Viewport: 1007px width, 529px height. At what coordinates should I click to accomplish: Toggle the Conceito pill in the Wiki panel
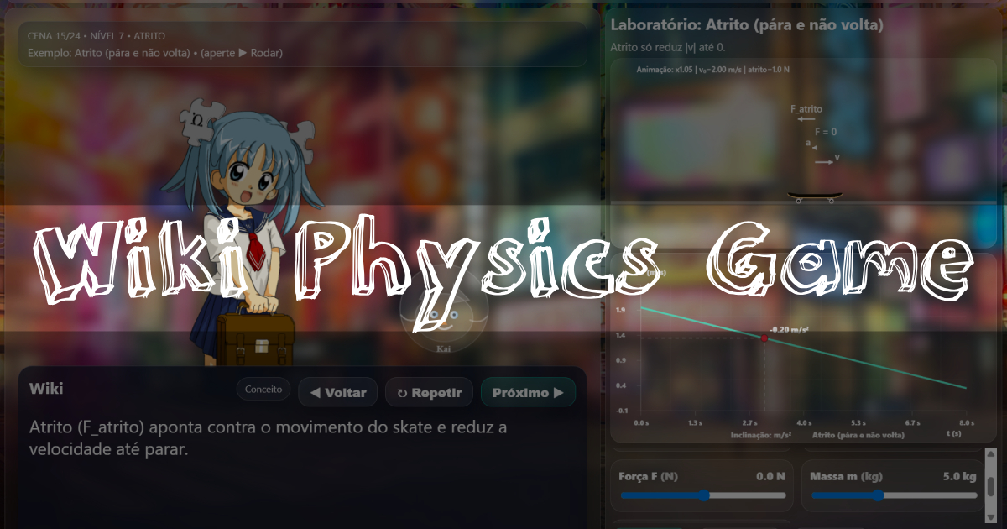(263, 389)
